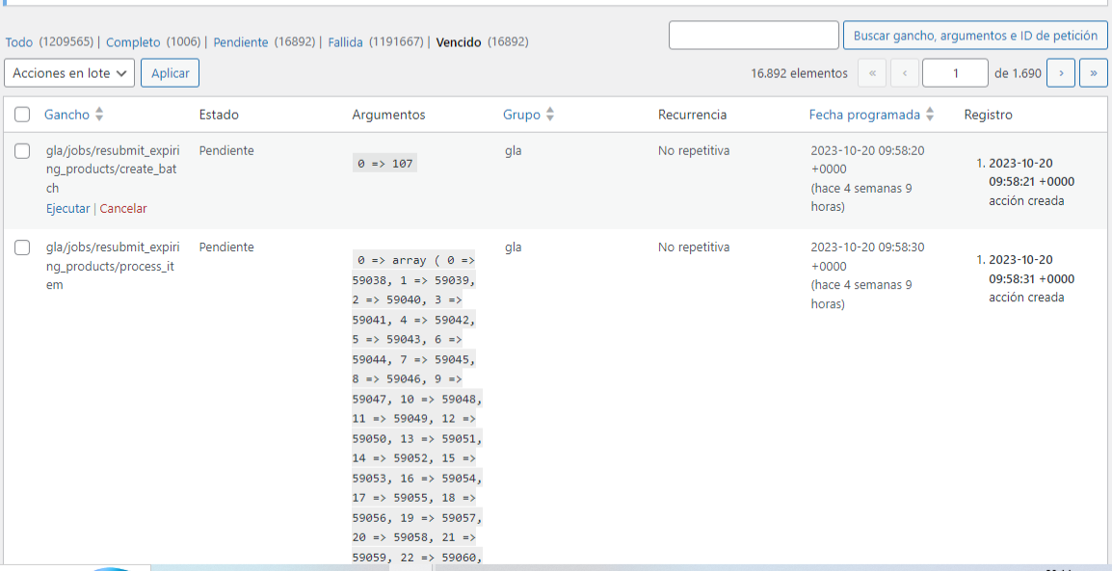Screen dimensions: 1112x571
Task: Click the Argumentos column header
Action: (x=388, y=114)
